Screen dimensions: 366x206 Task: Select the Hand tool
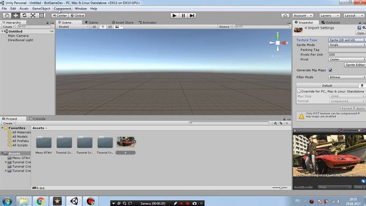[x=7, y=15]
